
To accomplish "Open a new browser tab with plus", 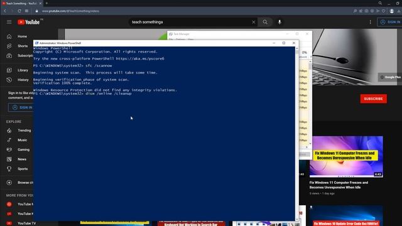I will (46, 3).
